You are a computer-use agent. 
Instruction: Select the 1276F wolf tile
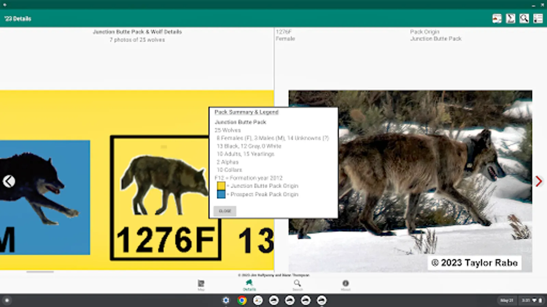click(165, 198)
